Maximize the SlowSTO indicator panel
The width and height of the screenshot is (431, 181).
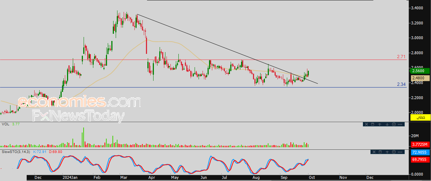[x=380, y=152]
